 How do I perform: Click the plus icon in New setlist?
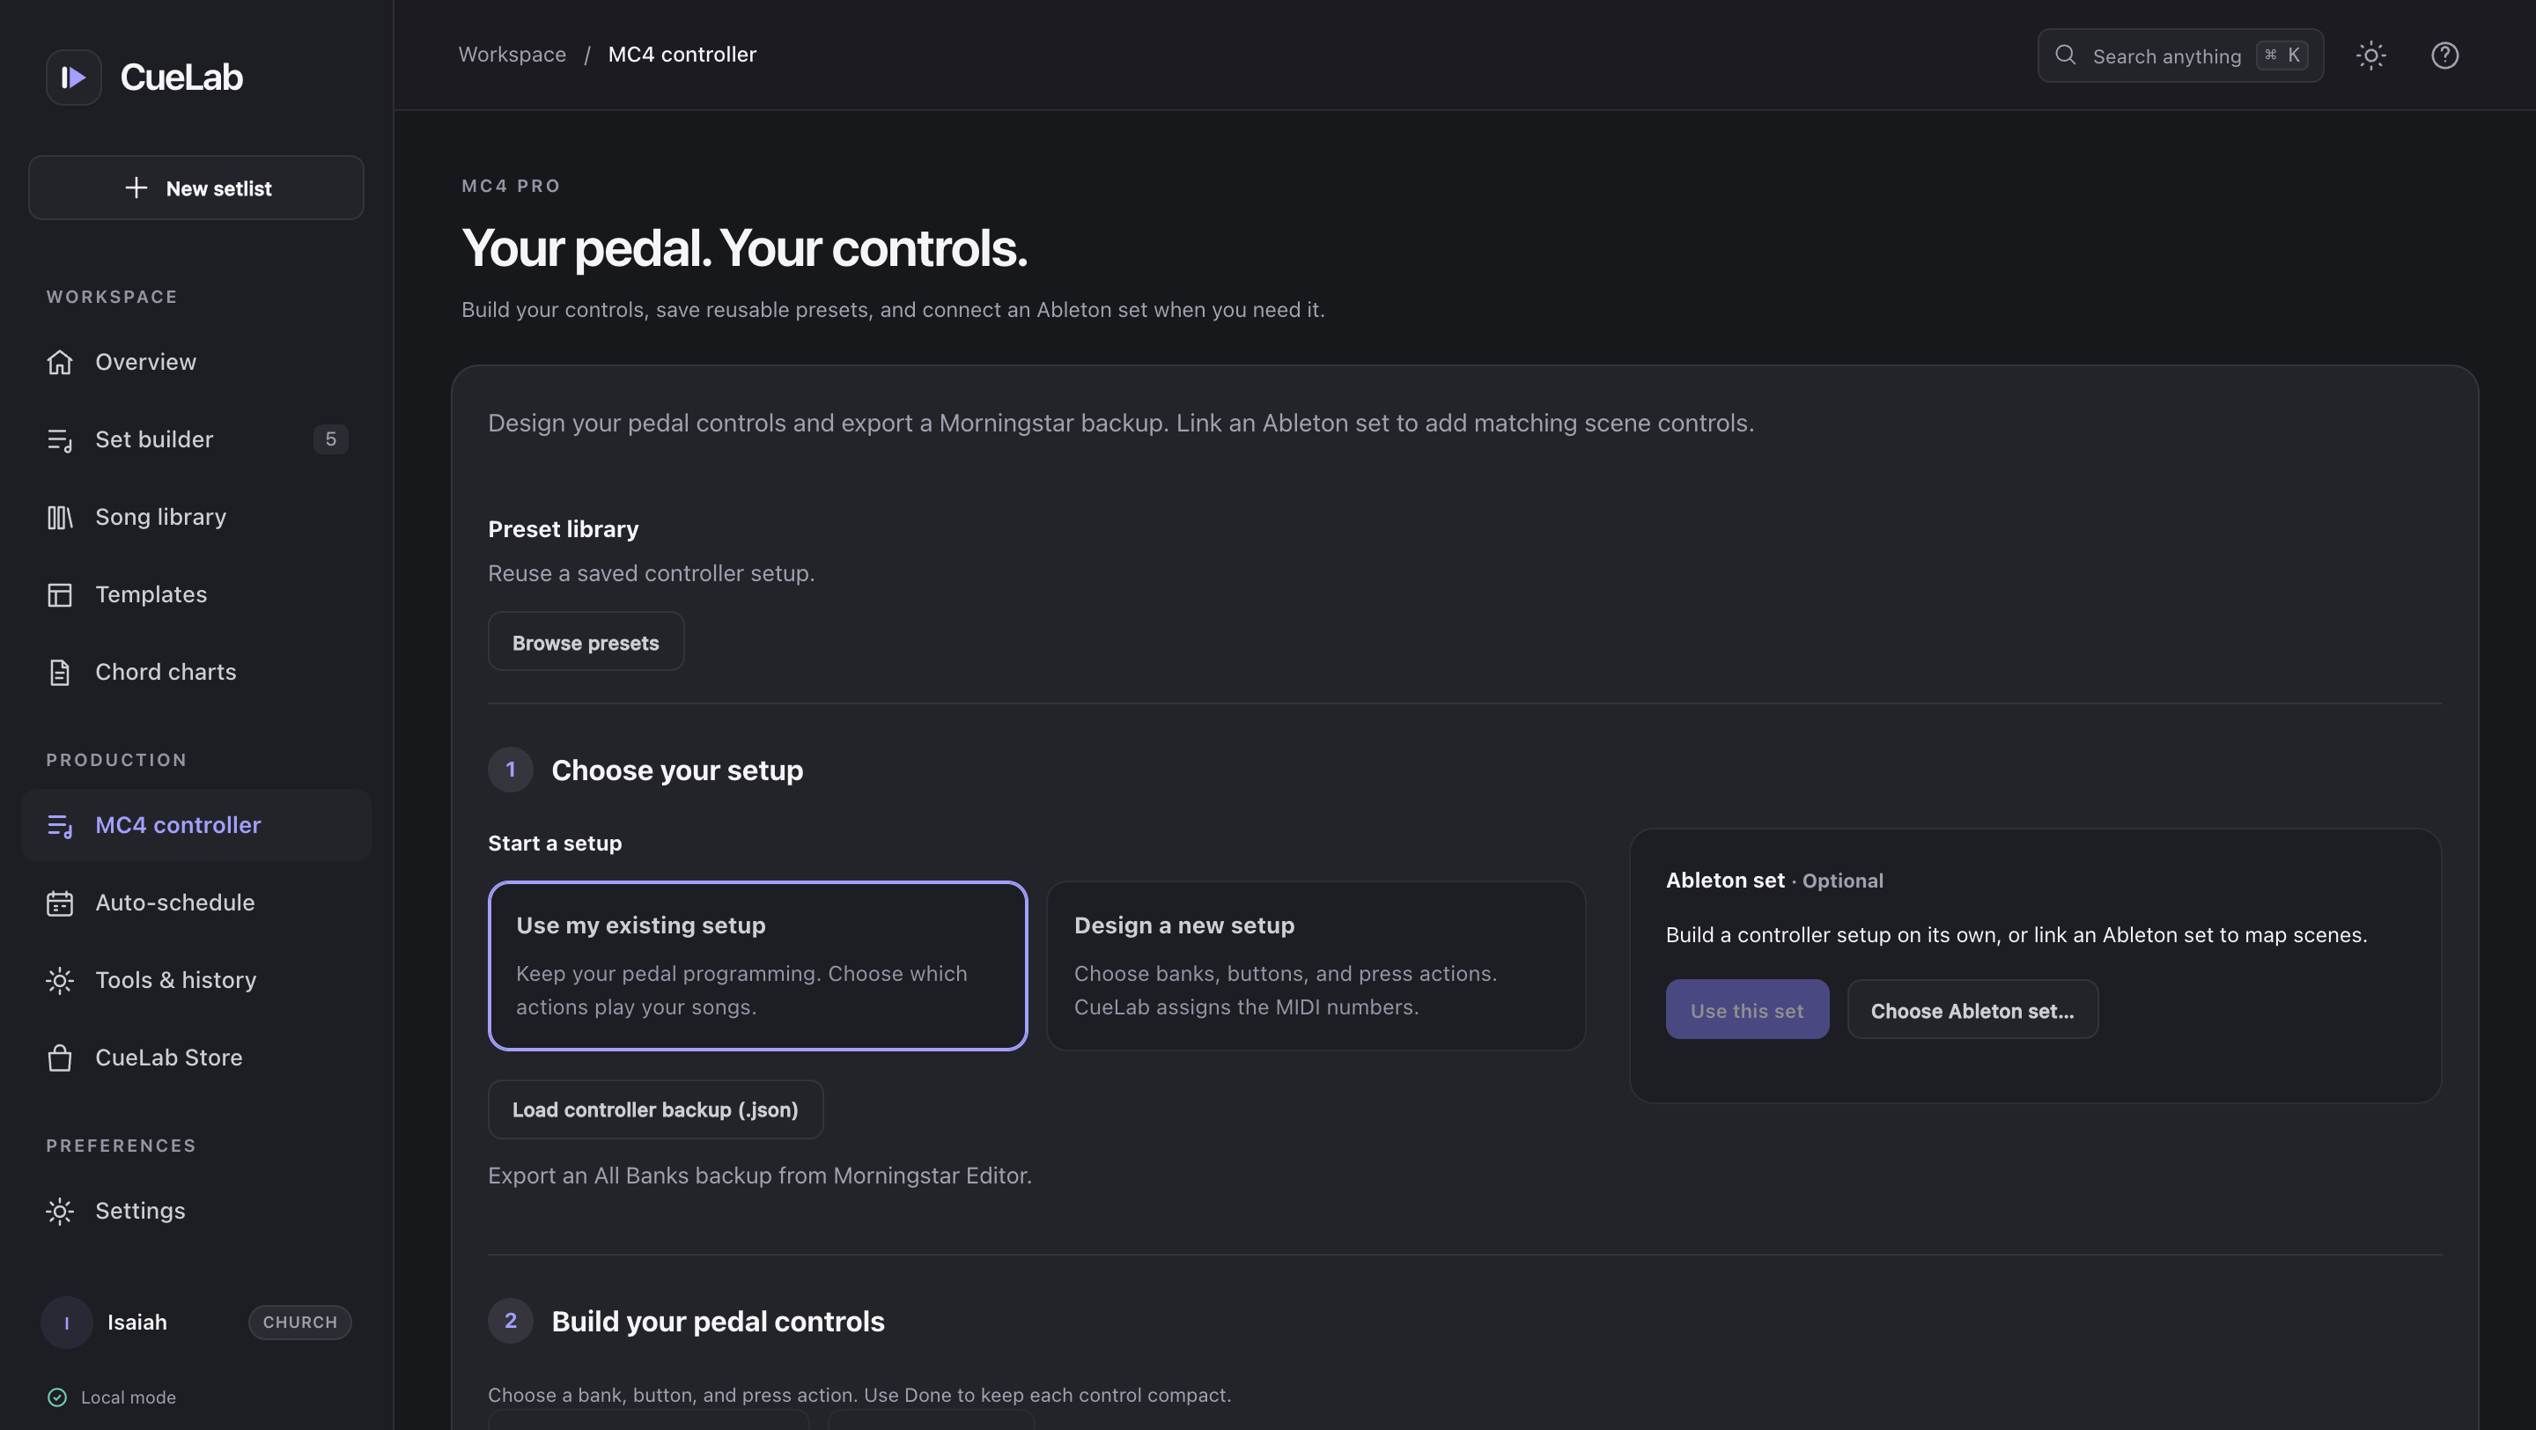tap(136, 188)
